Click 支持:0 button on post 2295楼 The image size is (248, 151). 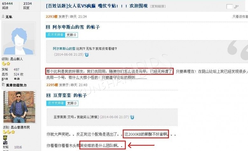72,103
